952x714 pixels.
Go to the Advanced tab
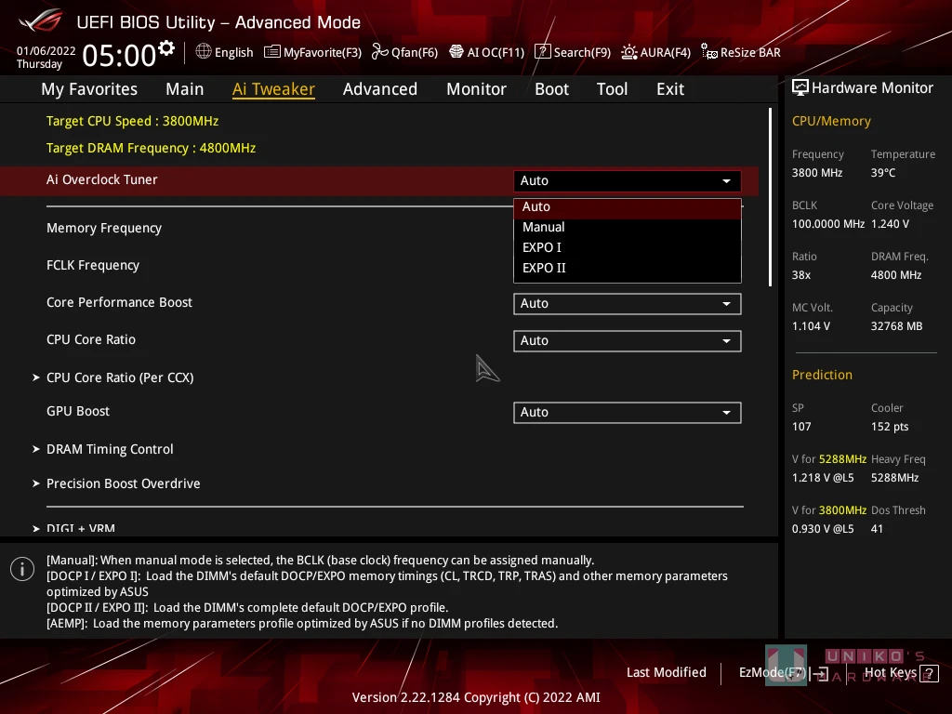point(380,89)
